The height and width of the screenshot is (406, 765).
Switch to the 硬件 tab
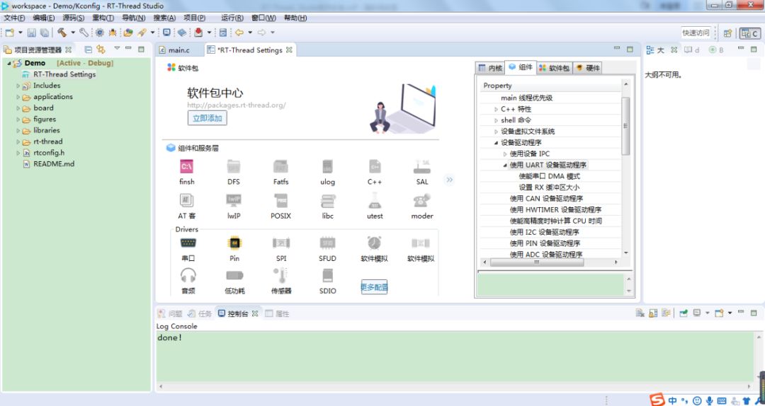[587, 68]
